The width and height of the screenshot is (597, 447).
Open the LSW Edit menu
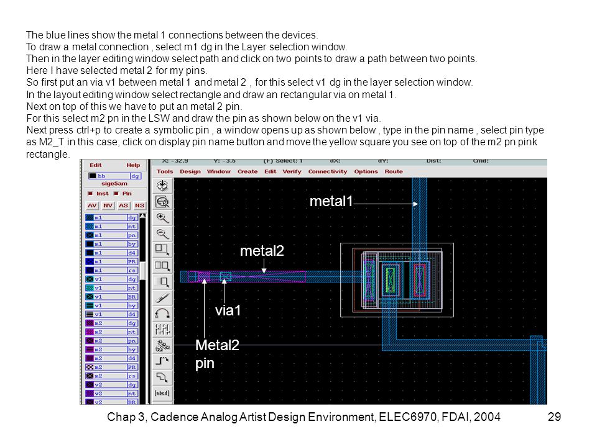(96, 165)
